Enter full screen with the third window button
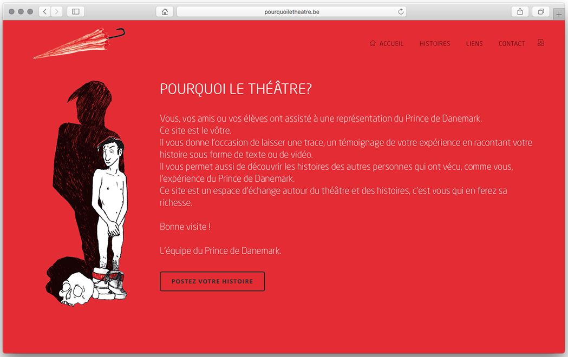The image size is (568, 357). tap(30, 11)
